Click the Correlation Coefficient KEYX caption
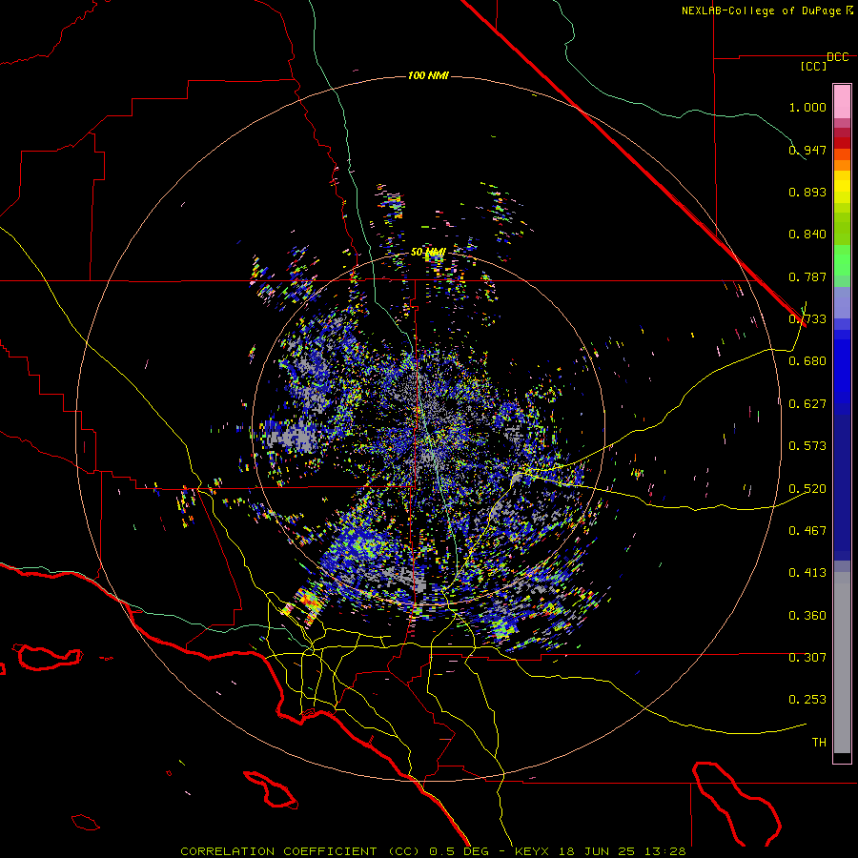858x858 pixels. (433, 851)
